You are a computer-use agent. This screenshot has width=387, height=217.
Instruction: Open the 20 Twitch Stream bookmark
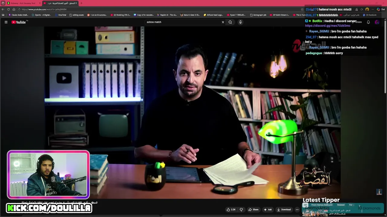[279, 15]
